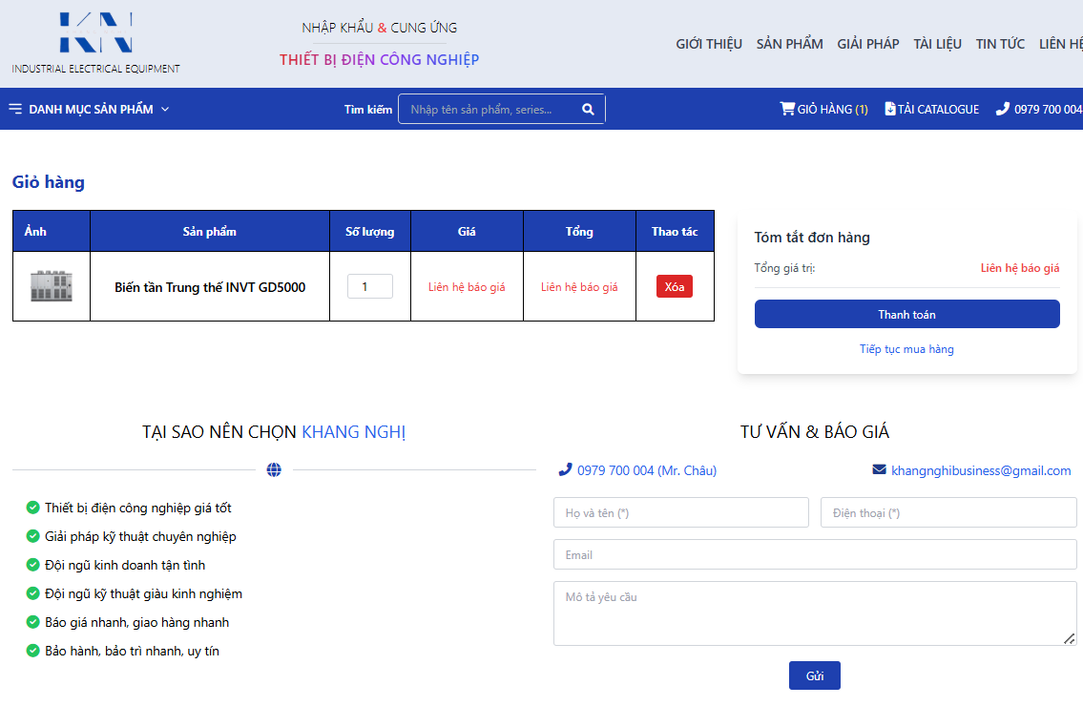Click the KHANG NGHỊ heading text
Screen dimensions: 1083x706
tap(354, 432)
